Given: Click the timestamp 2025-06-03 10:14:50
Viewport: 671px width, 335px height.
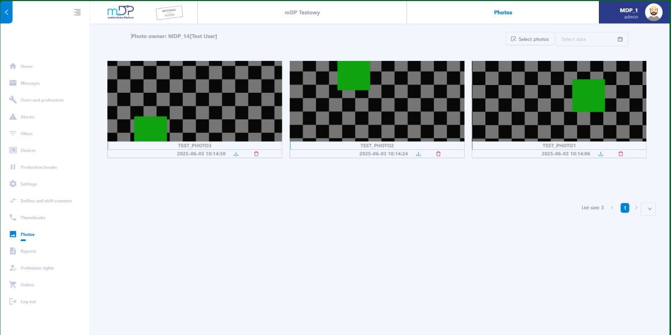Looking at the screenshot, I should coord(201,154).
